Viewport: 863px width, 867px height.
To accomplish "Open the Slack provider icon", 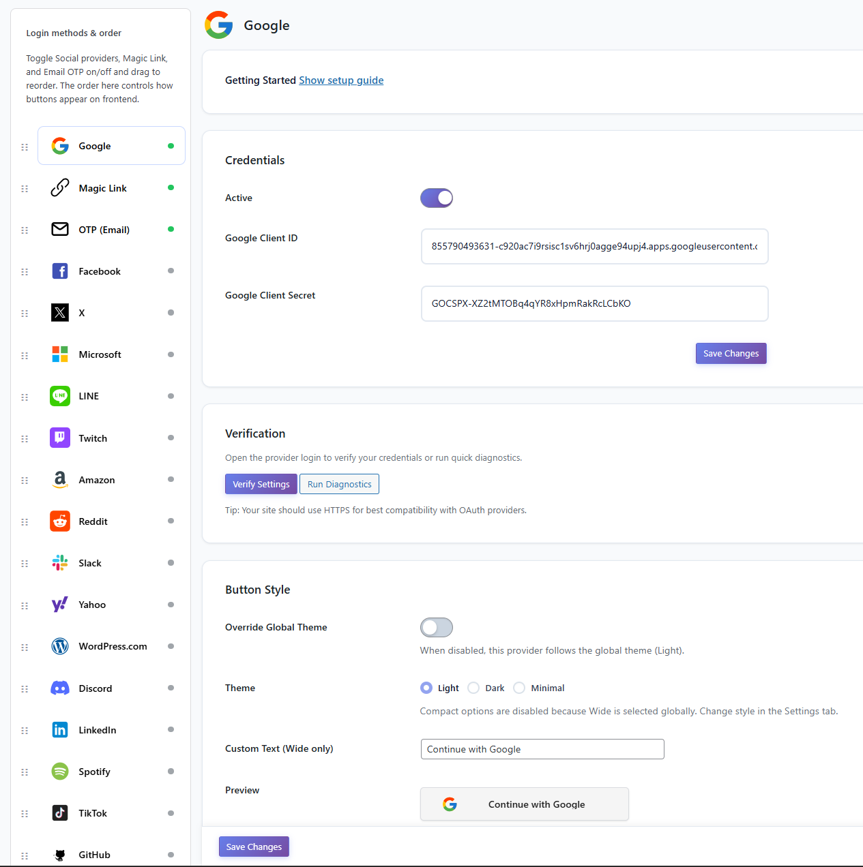I will point(60,563).
